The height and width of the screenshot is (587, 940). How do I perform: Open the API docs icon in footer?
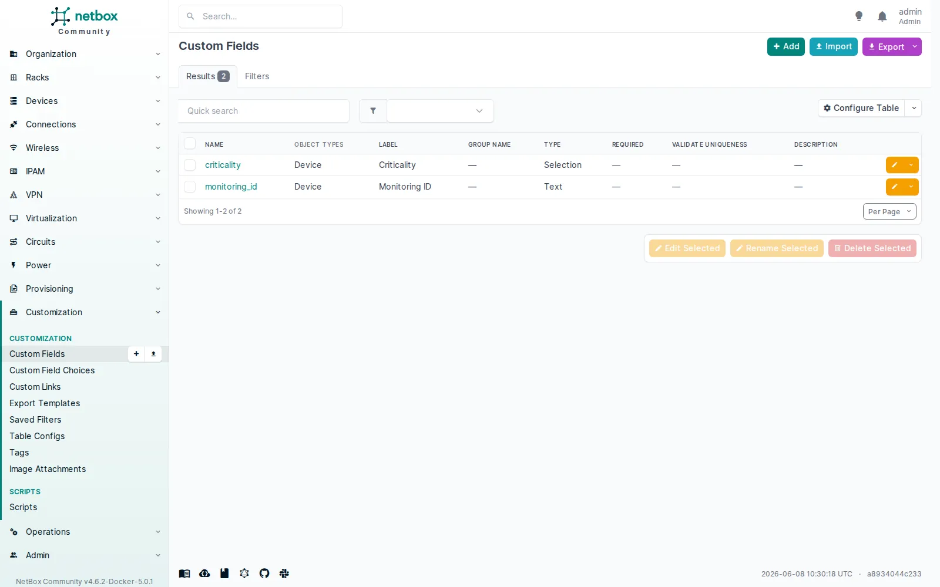(224, 573)
